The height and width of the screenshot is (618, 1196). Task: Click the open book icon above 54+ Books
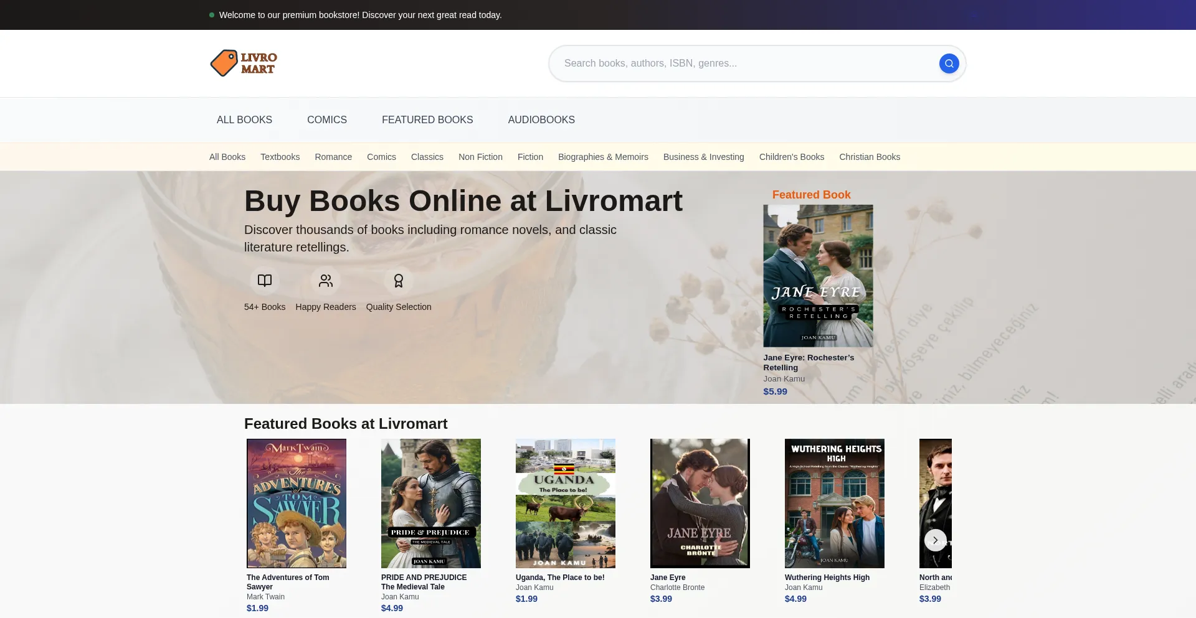coord(265,281)
